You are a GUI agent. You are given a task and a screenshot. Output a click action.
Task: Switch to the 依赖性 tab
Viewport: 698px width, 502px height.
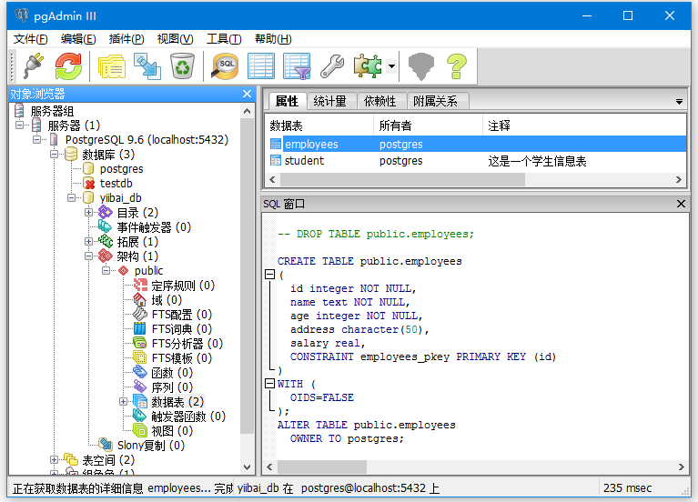[379, 101]
